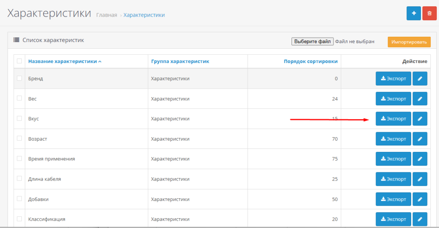
Task: Click the pencil icon for Добавки row
Action: coord(420,199)
